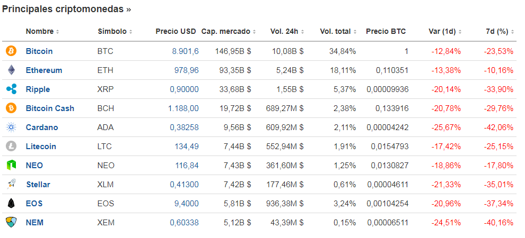Click the NEM shield logo icon
This screenshot has width=525, height=238.
pos(11,223)
